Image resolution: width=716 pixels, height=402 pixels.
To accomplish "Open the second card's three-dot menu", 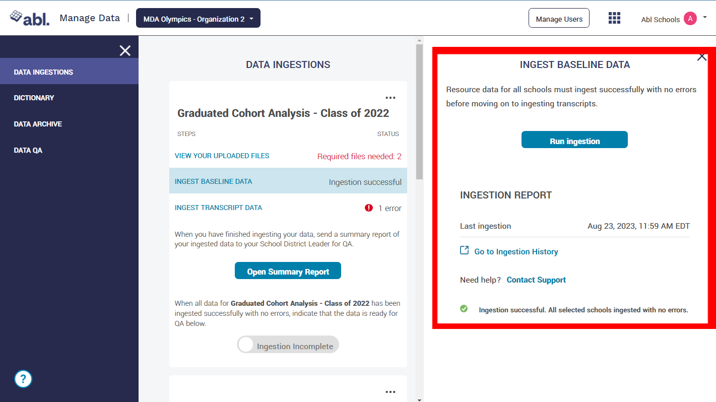I will coord(390,392).
